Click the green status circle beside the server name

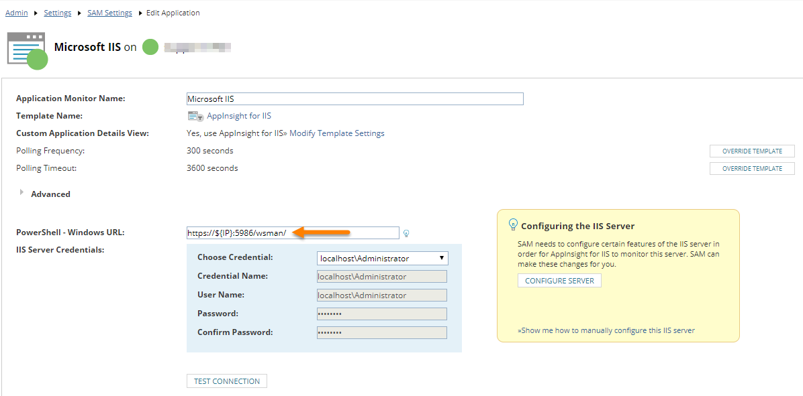[x=150, y=47]
